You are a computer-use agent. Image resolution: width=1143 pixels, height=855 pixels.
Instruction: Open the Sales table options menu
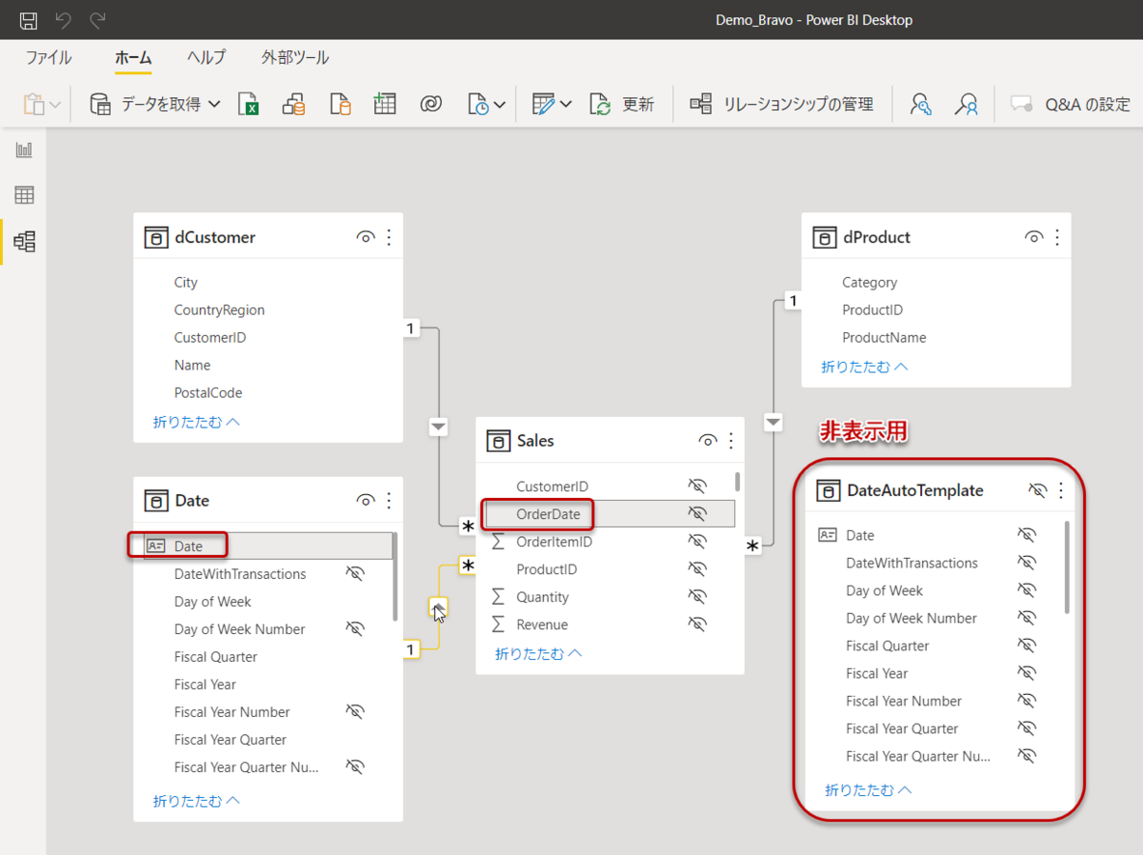pos(732,441)
